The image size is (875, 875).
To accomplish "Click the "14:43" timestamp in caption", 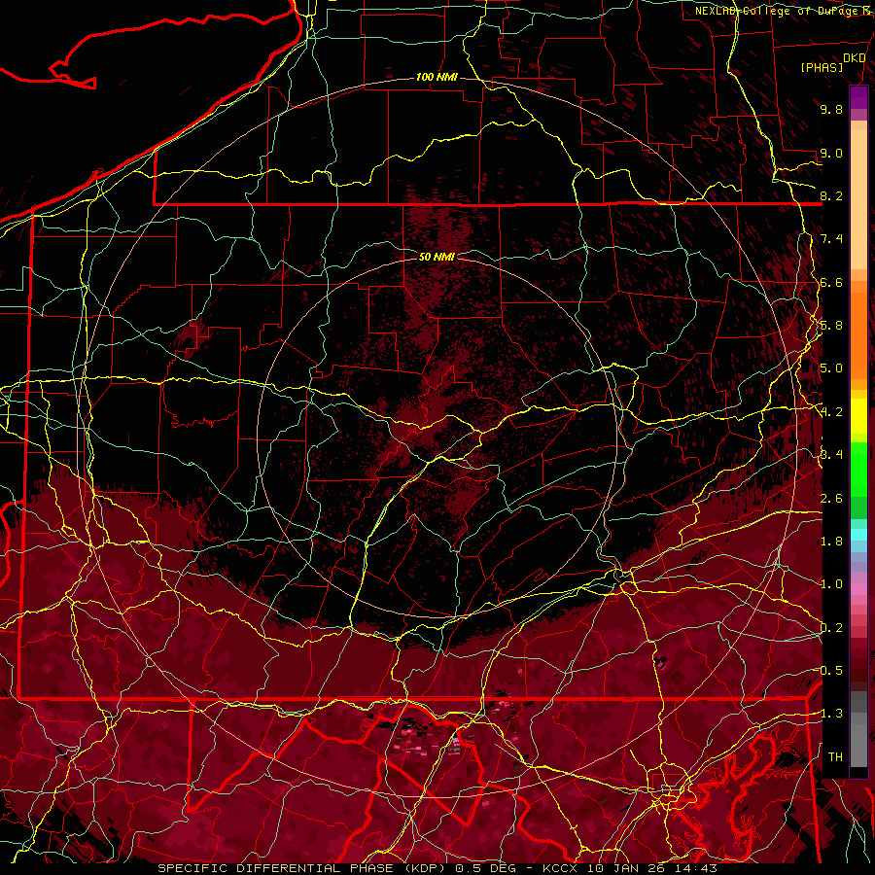I will pyautogui.click(x=695, y=868).
